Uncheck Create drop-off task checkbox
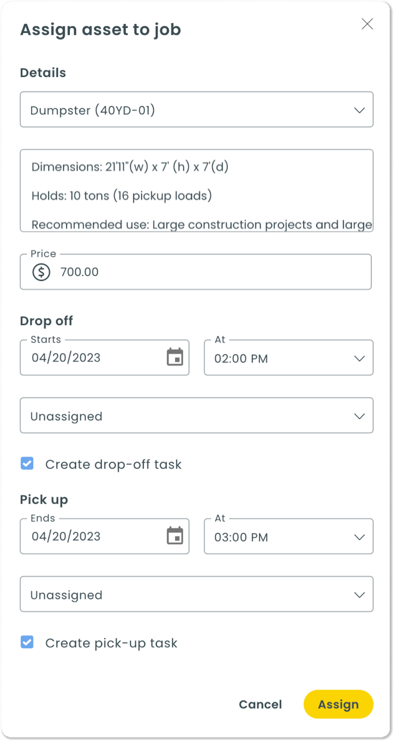 pyautogui.click(x=27, y=463)
